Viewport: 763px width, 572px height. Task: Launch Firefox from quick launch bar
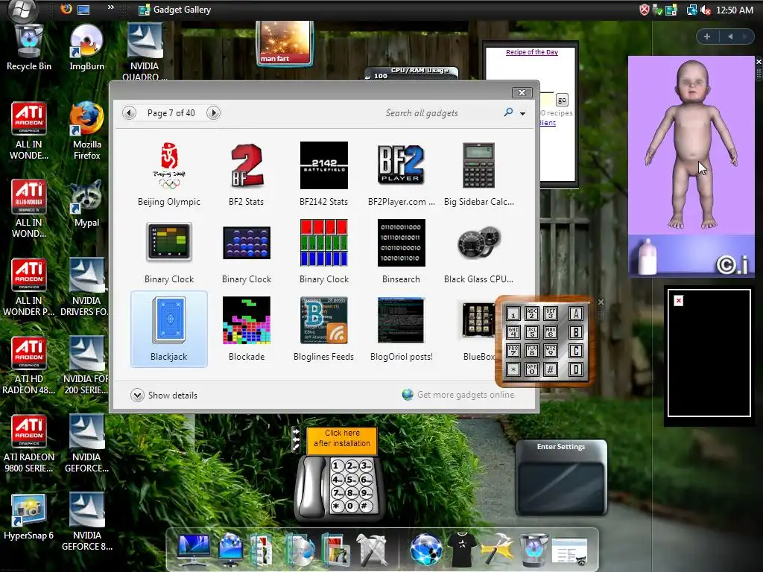click(66, 9)
